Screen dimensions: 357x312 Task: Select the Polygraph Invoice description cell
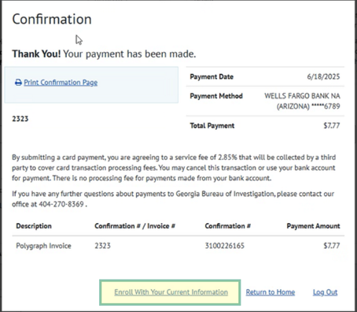click(43, 246)
